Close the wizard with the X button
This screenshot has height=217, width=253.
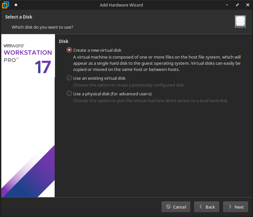(x=247, y=5)
